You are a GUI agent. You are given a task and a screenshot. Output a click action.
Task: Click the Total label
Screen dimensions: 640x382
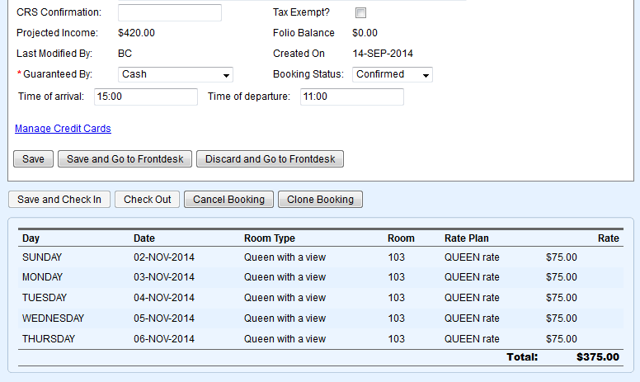point(522,357)
